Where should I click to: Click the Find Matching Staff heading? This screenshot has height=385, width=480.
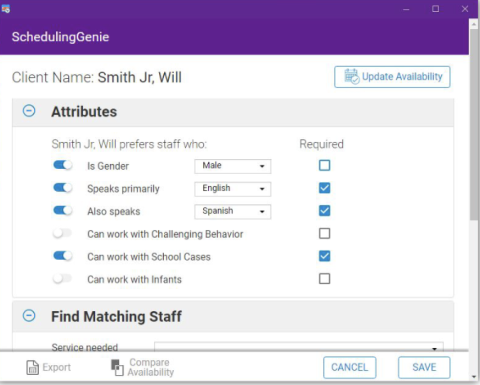click(x=116, y=317)
